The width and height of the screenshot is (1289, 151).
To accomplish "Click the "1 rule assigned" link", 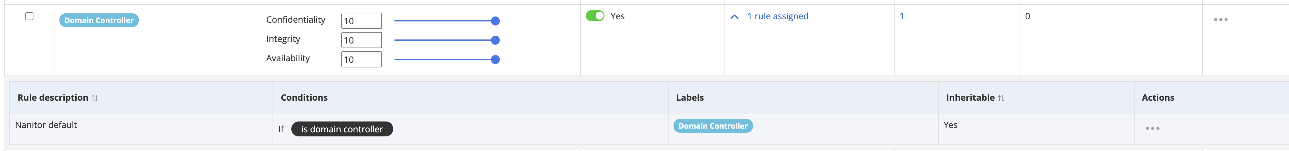I will (778, 16).
